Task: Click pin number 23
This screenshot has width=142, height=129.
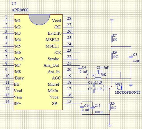Action: (69, 50)
